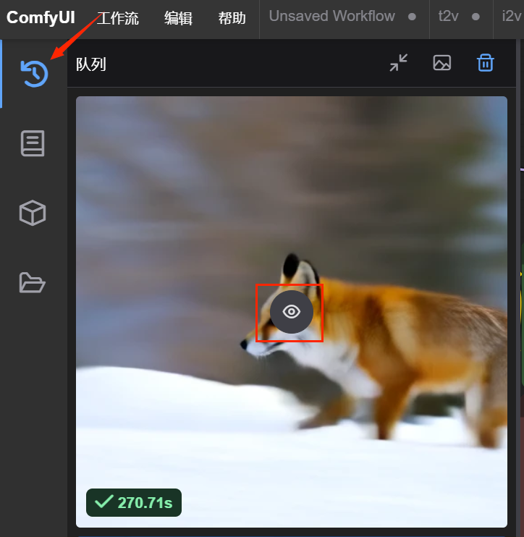Click the ComfyUI logo text
The image size is (524, 537).
click(x=41, y=17)
